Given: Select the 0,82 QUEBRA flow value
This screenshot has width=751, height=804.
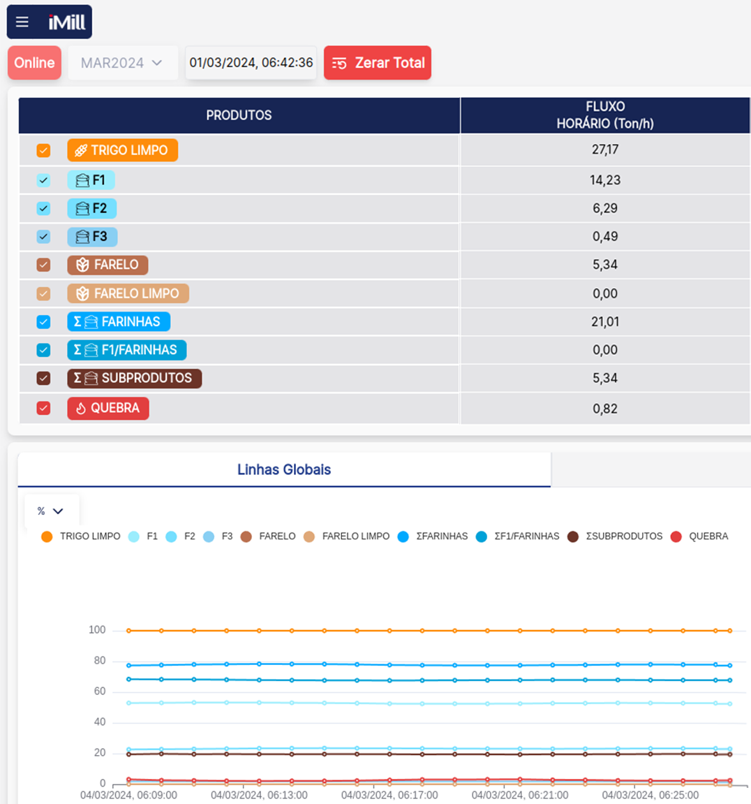Looking at the screenshot, I should pyautogui.click(x=605, y=409).
